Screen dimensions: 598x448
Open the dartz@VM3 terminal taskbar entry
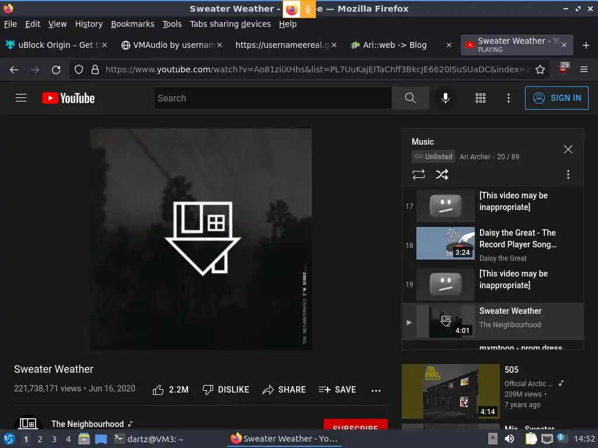(x=149, y=439)
